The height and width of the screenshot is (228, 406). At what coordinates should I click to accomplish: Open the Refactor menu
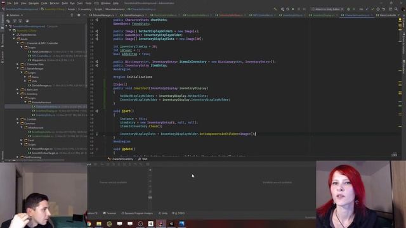click(55, 3)
